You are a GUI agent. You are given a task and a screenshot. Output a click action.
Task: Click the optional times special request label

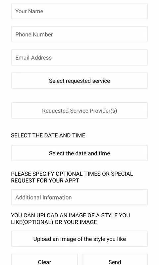pos(72,177)
